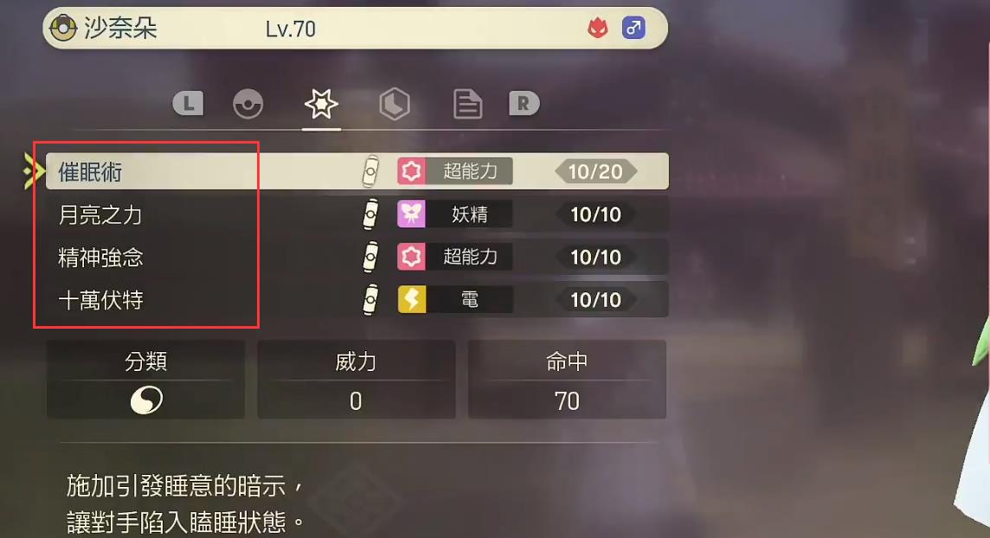Viewport: 990px width, 538px height.
Task: Click the 威力 power panel
Action: pos(356,379)
